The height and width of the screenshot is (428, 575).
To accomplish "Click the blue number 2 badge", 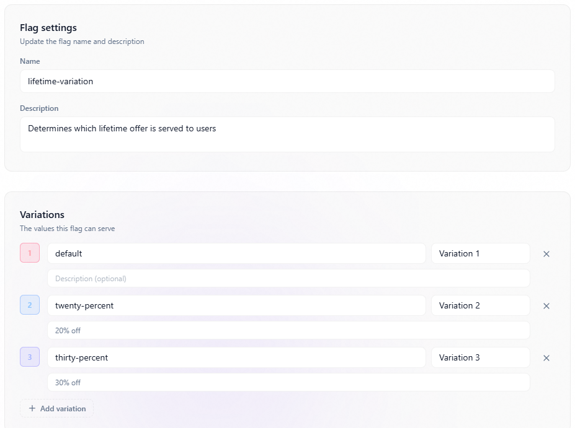I will (x=30, y=305).
